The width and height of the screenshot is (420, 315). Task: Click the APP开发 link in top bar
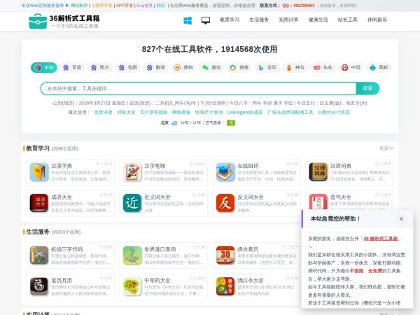coord(125,6)
